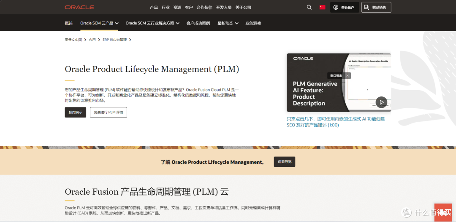Open the 合作伙伴 top menu
This screenshot has height=222, width=456.
coord(204,8)
